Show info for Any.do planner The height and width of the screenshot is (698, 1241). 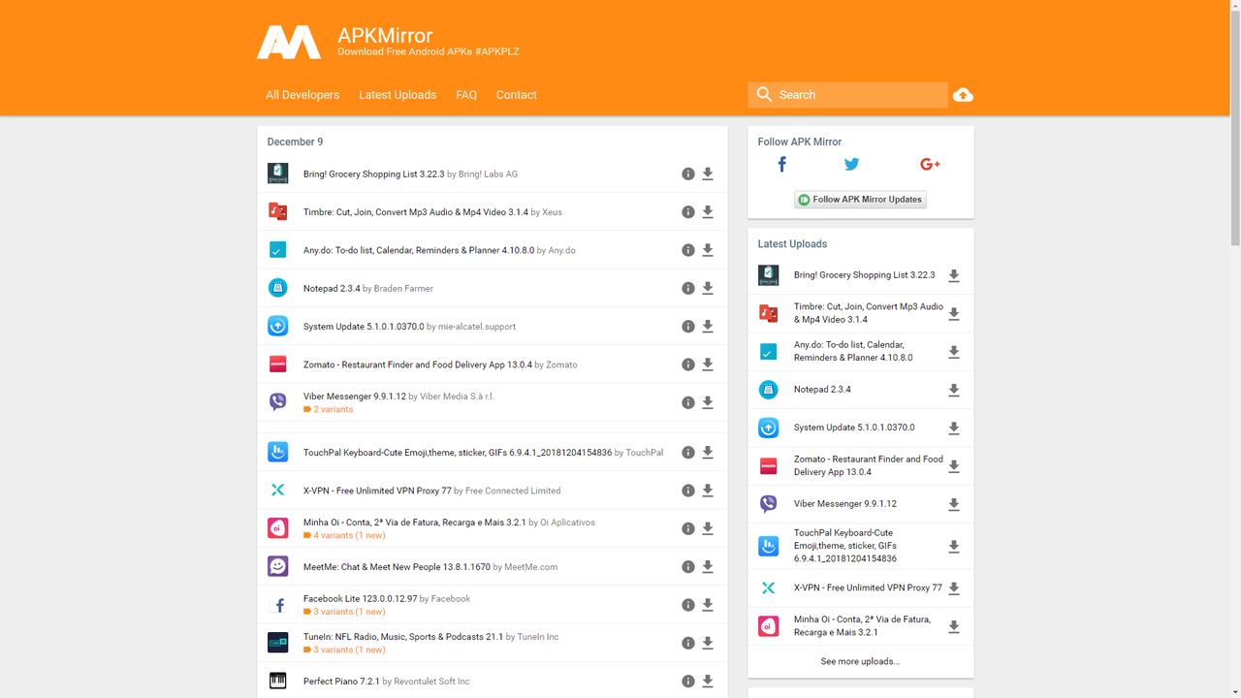pyautogui.click(x=687, y=250)
